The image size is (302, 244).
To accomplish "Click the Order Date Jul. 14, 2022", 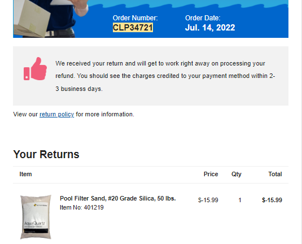I will pos(210,28).
